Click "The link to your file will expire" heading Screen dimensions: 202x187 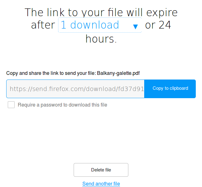[101, 12]
